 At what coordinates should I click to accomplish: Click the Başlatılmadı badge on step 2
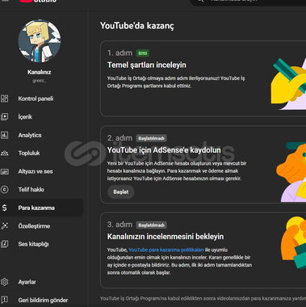151,138
